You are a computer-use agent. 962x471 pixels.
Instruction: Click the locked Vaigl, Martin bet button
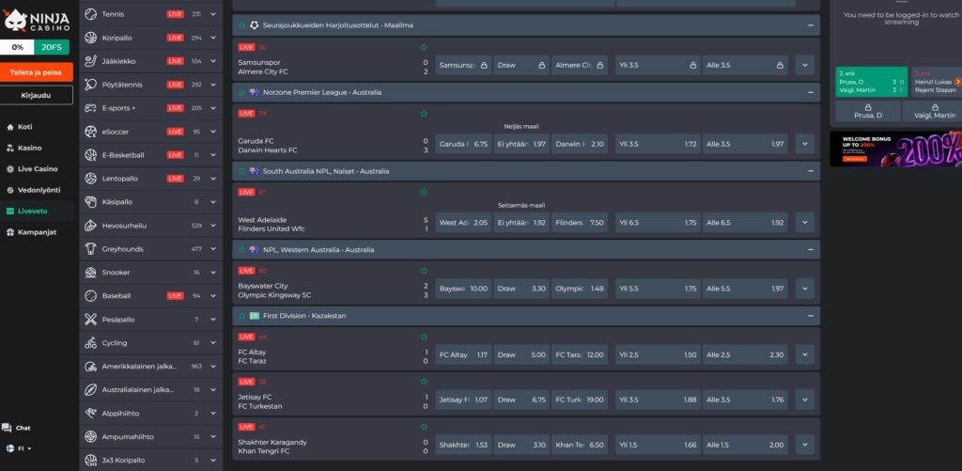point(934,111)
